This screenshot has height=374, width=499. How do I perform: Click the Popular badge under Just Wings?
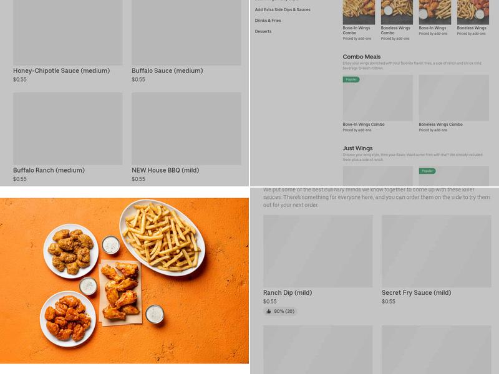(x=427, y=171)
